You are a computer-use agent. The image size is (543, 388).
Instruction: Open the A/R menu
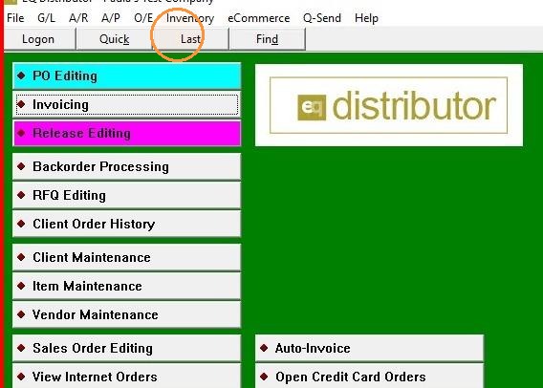tap(78, 18)
